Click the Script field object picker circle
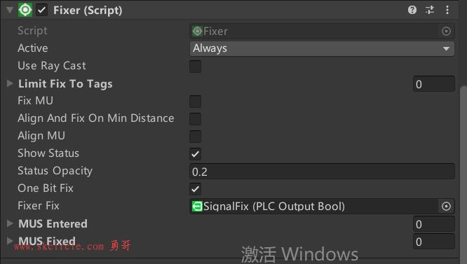This screenshot has width=467, height=264. point(446,32)
